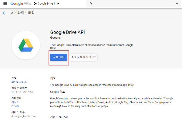Open the Google Drive 1 project selector
Viewport: 182px width, 121px height.
[47, 4]
